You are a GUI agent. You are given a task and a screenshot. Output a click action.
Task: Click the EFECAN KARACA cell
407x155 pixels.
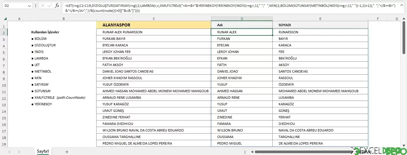coord(154,45)
